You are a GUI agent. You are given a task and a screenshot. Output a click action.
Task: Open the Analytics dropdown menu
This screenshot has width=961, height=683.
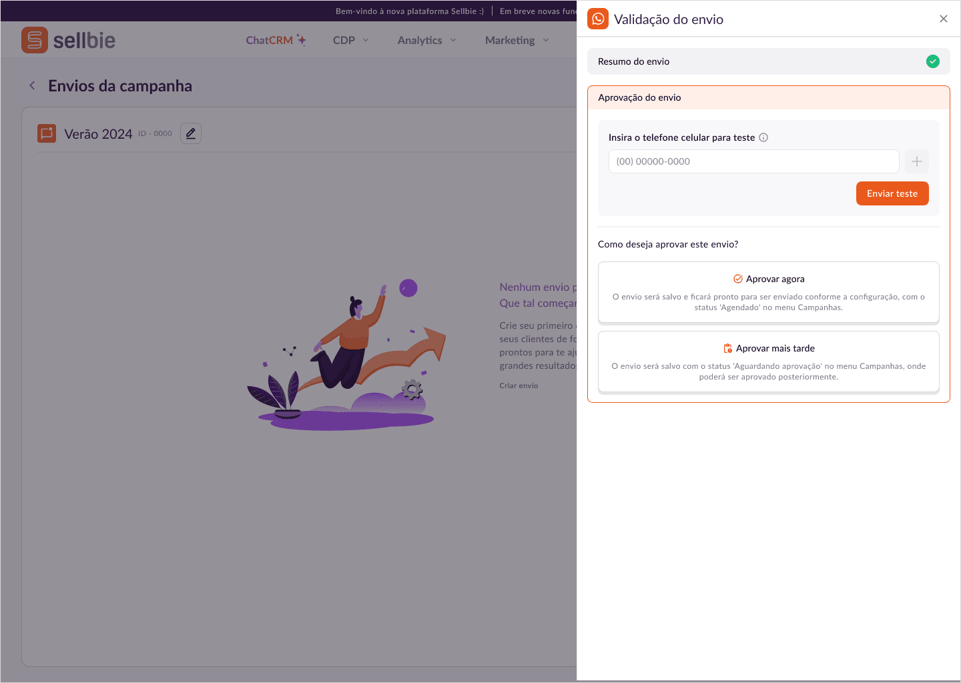427,40
